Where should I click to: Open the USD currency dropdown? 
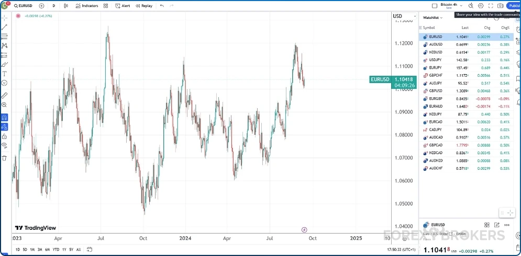coord(399,16)
